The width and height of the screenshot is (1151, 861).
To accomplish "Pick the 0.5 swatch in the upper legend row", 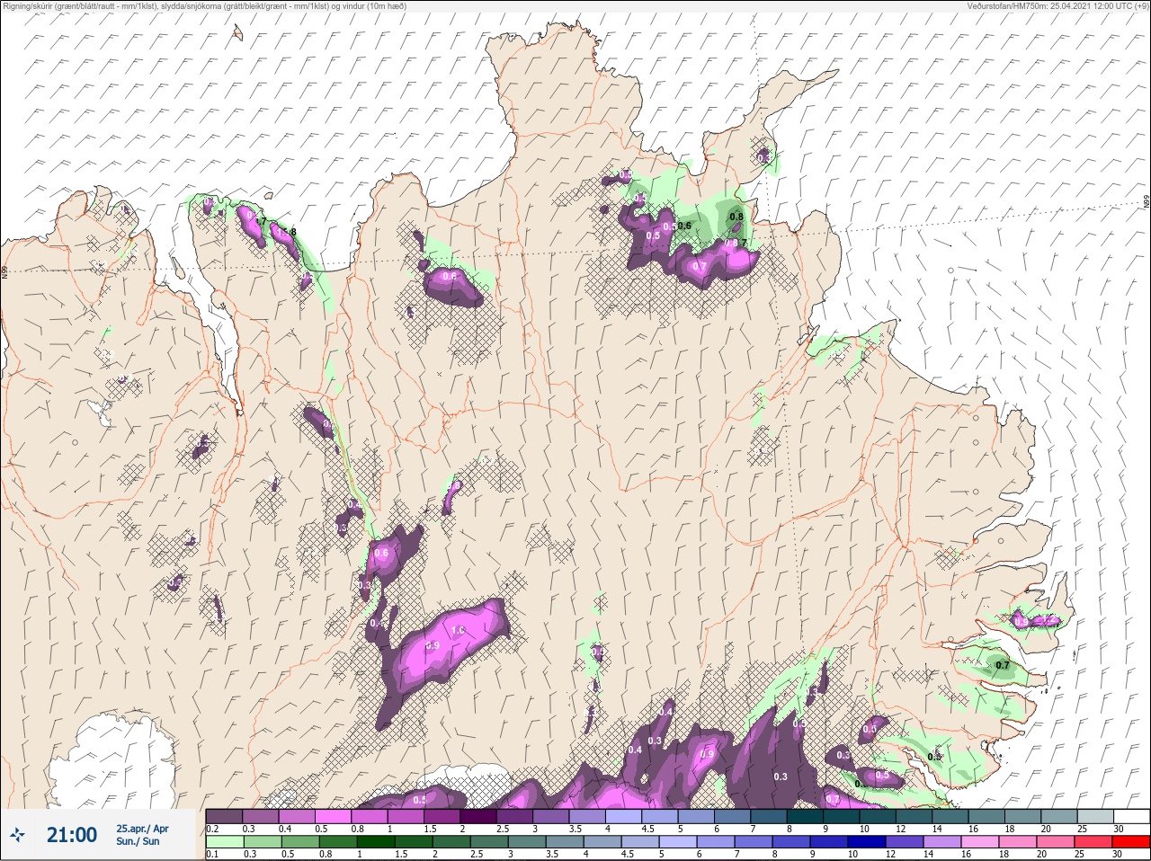I will (x=334, y=815).
